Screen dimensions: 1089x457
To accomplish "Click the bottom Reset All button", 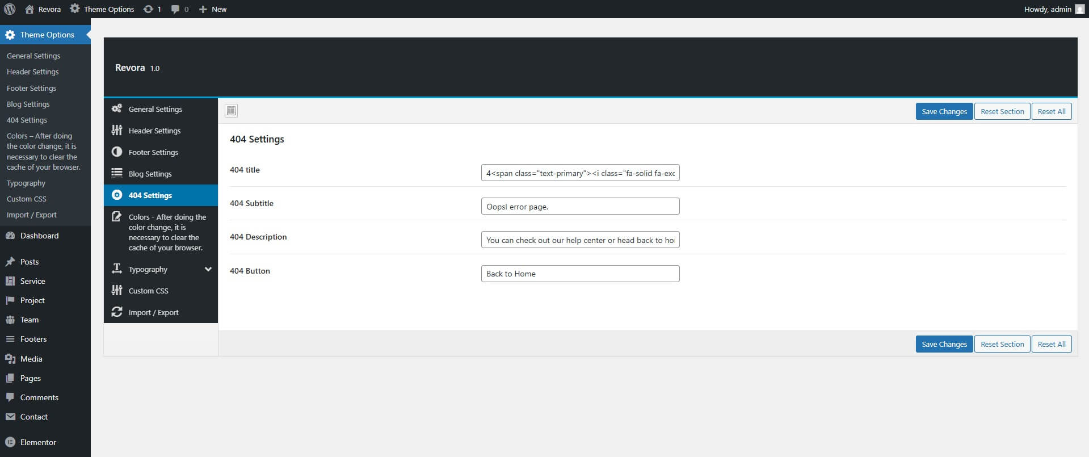I will click(x=1052, y=344).
